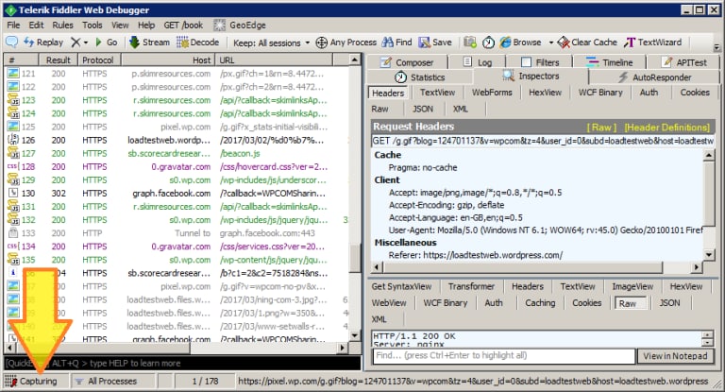725x392 pixels.
Task: Select session 135 s0.wp.com row
Action: (177, 260)
